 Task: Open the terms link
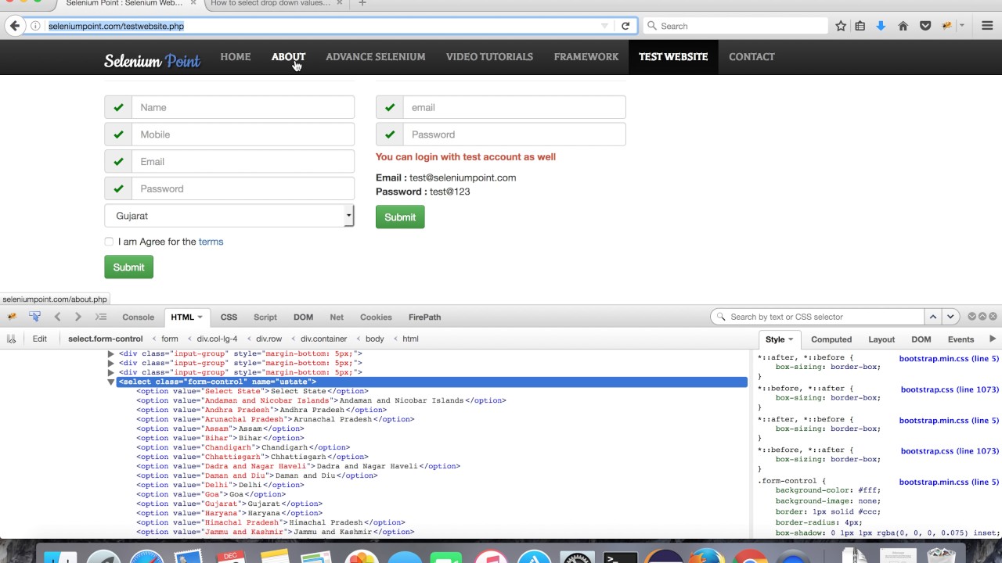pyautogui.click(x=211, y=242)
